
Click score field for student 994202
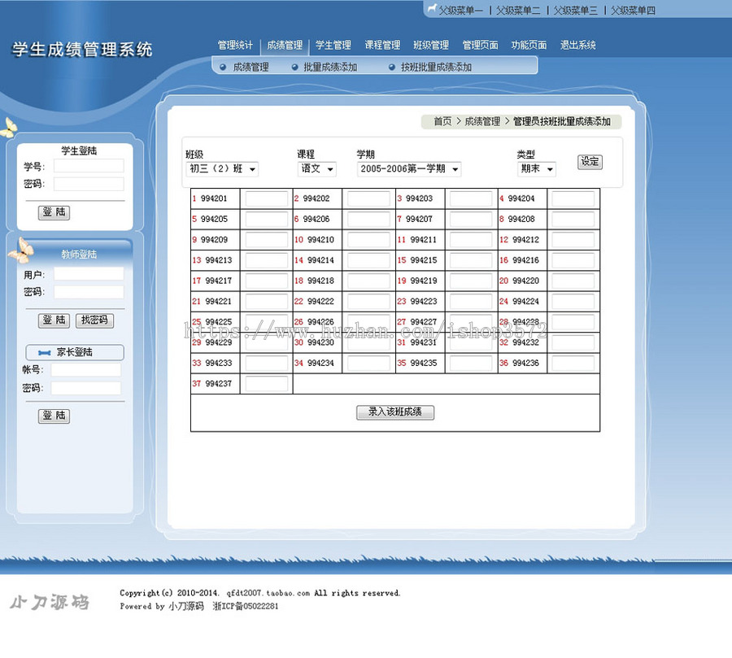pos(368,199)
